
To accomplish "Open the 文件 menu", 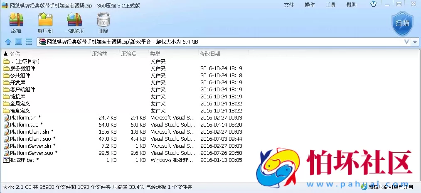I will click(x=289, y=5).
